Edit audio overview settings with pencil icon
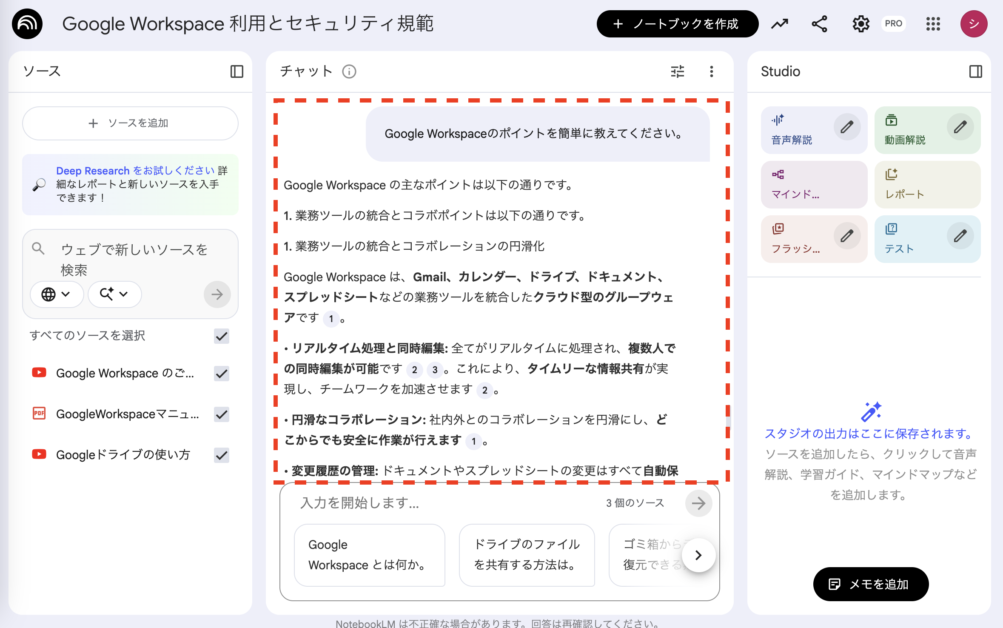Viewport: 1003px width, 628px height. click(847, 126)
